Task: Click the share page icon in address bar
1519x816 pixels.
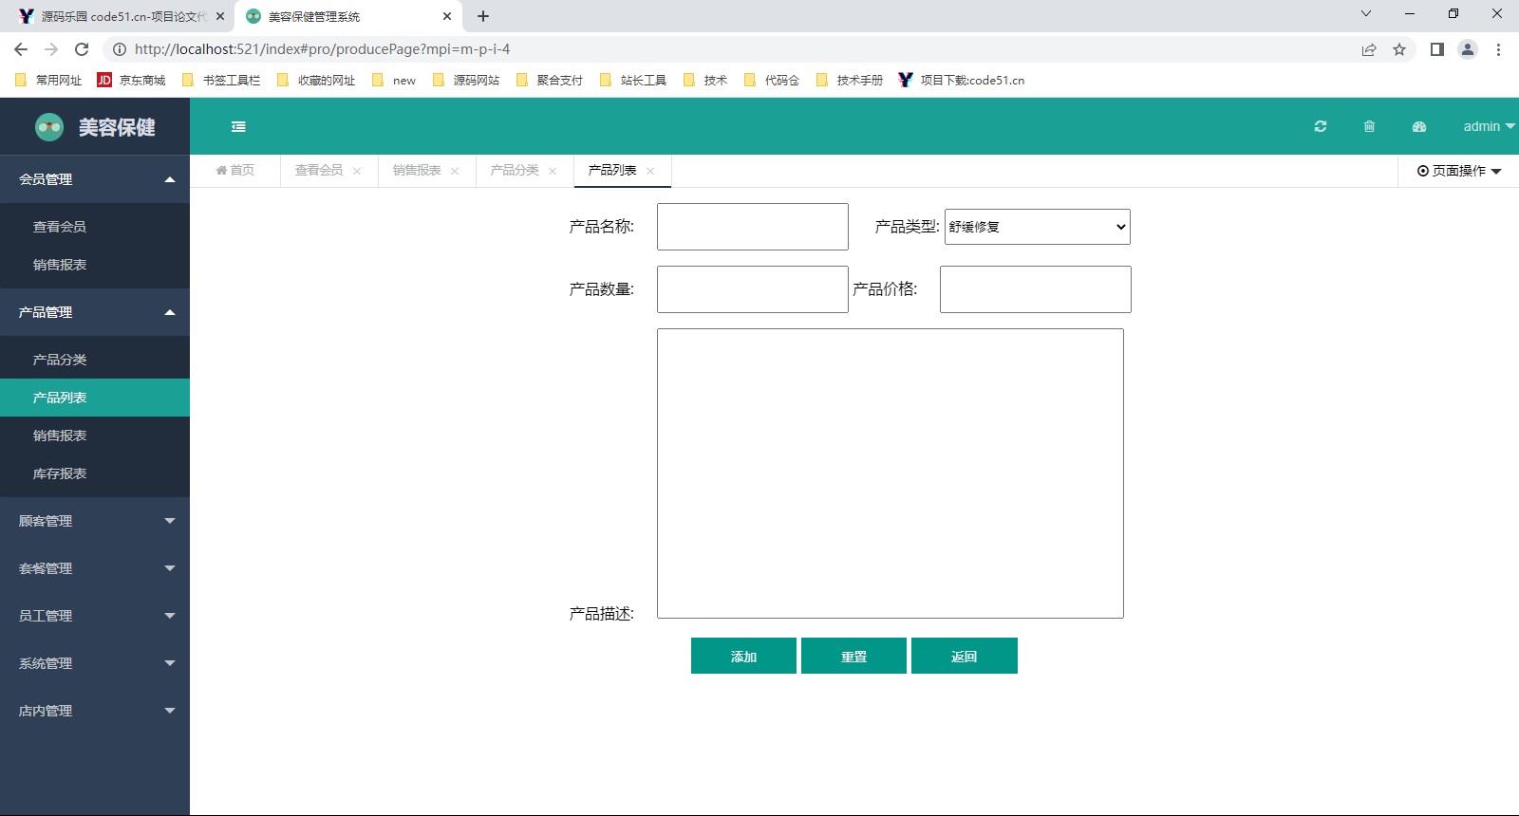Action: [x=1369, y=49]
